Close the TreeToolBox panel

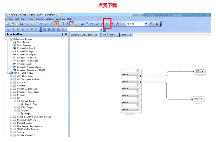[x=66, y=34]
